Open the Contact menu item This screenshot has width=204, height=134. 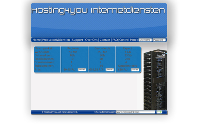coord(105,40)
